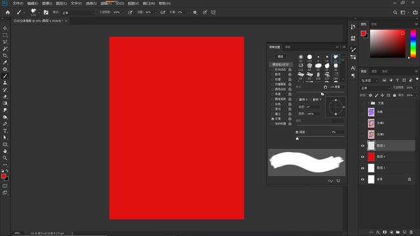The image size is (420, 236).
Task: Open the 编辑 Edit menu
Action: (x=32, y=3)
